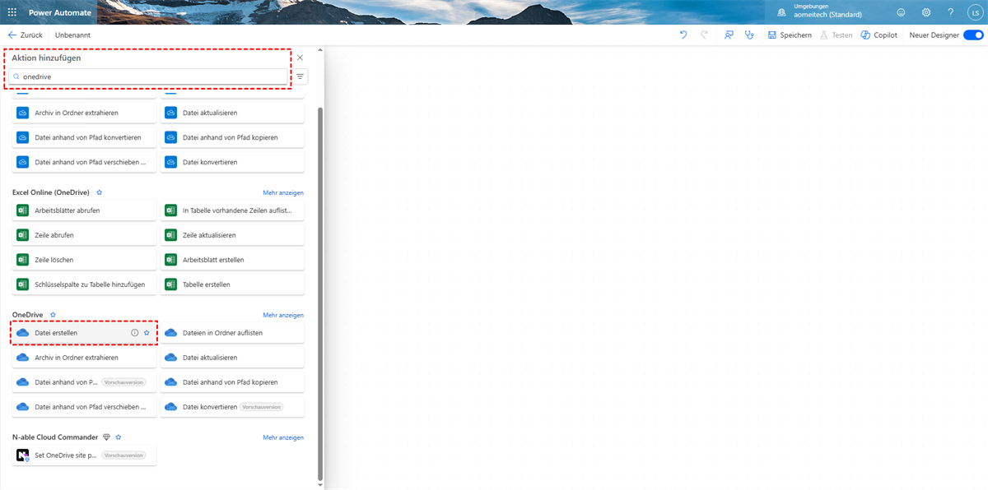988x490 pixels.
Task: Favorite the N-able Cloud Commander connector star
Action: (119, 437)
